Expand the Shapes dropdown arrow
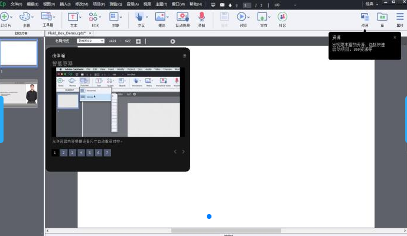 click(100, 17)
